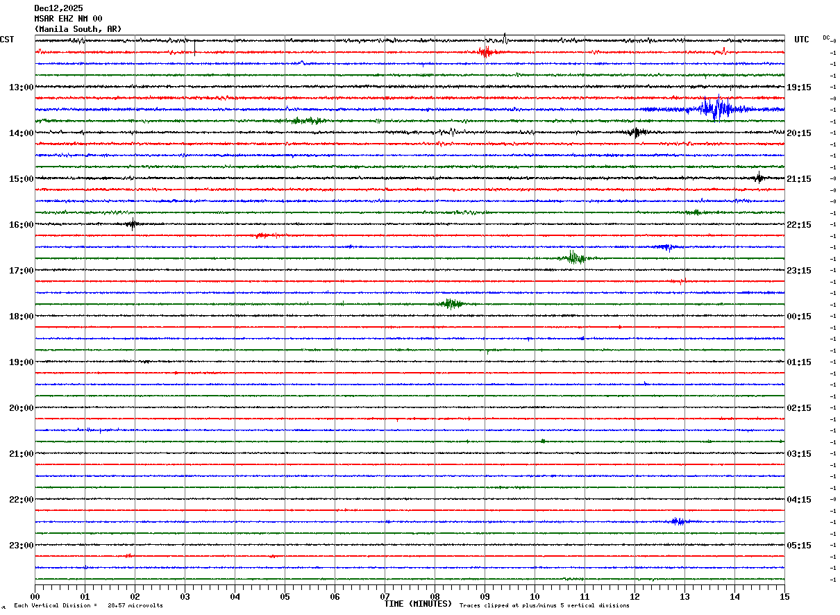Image resolution: width=840 pixels, height=615 pixels.
Task: Click the Dec12,2025 date header
Action: pyautogui.click(x=58, y=8)
